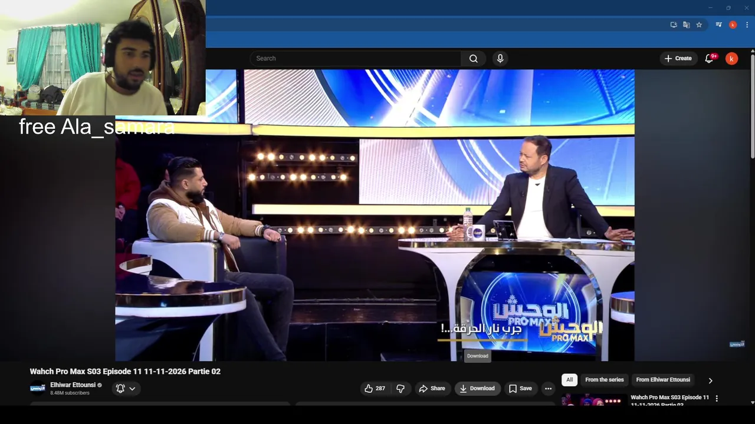Open Chrome media controls icon

point(718,25)
